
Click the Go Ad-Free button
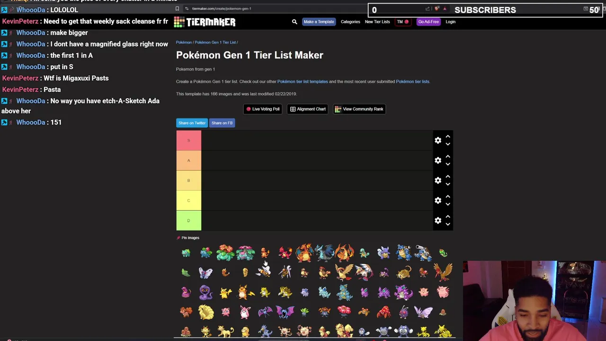428,22
